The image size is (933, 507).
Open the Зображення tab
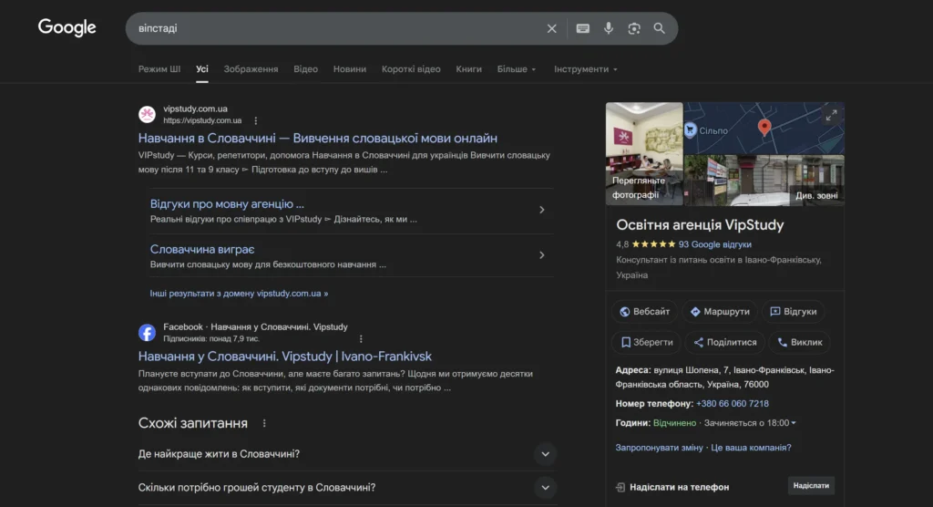pos(251,69)
